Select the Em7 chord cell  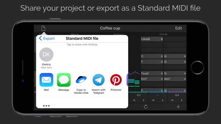pos(152,79)
